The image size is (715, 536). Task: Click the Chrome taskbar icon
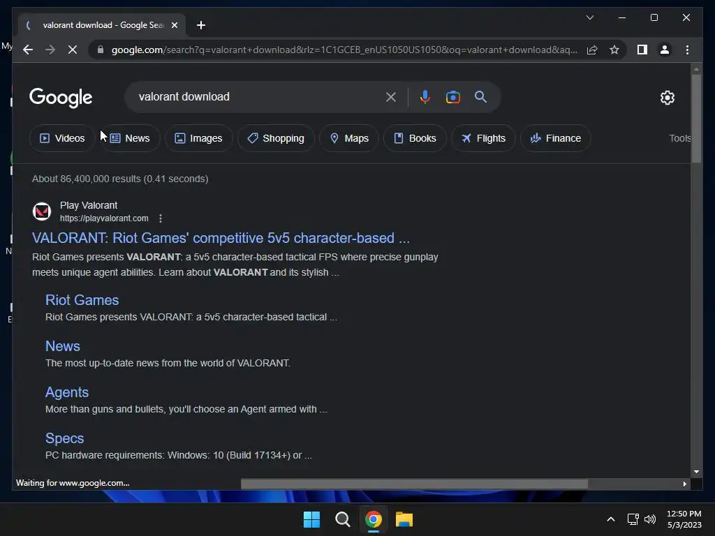[374, 519]
